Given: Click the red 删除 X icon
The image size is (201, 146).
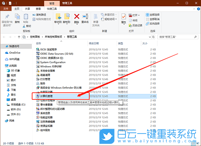Looking at the screenshot, I should (x=77, y=16).
